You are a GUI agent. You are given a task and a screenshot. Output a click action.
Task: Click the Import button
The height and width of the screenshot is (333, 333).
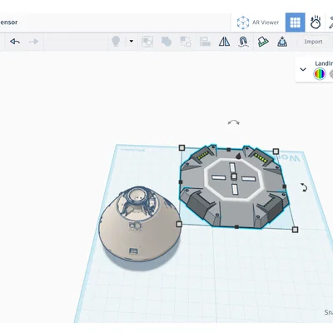(x=313, y=42)
